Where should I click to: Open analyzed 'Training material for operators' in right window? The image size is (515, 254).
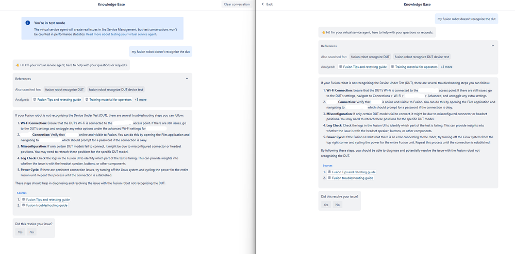414,66
